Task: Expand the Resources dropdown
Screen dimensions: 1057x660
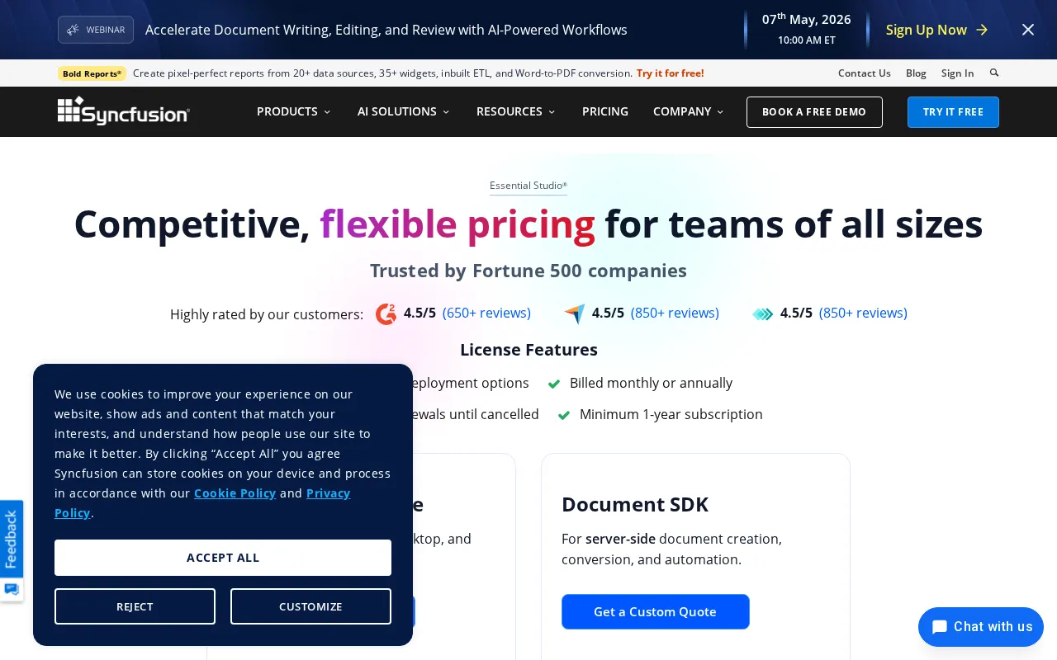Action: [516, 111]
